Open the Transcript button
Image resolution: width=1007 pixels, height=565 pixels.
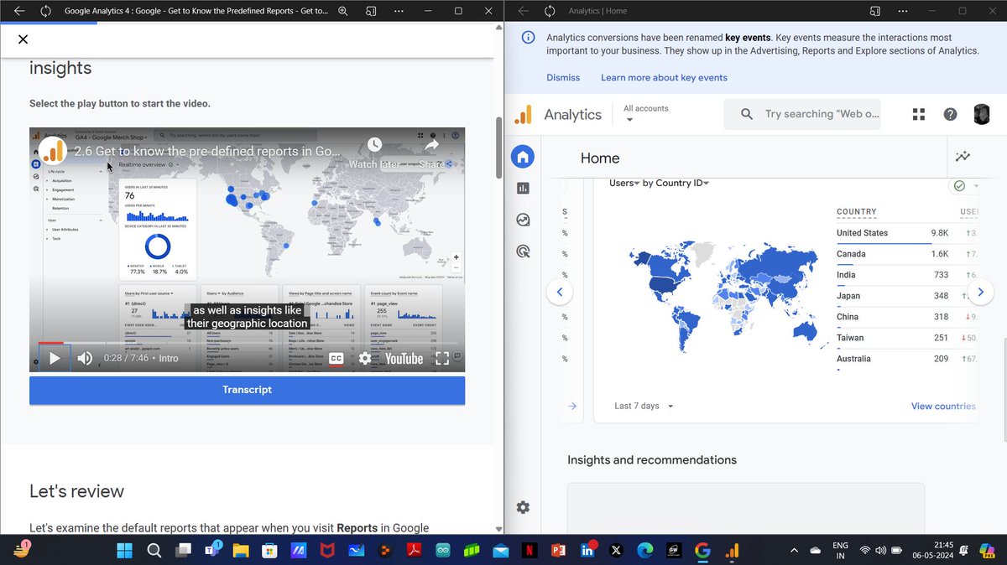coord(247,390)
